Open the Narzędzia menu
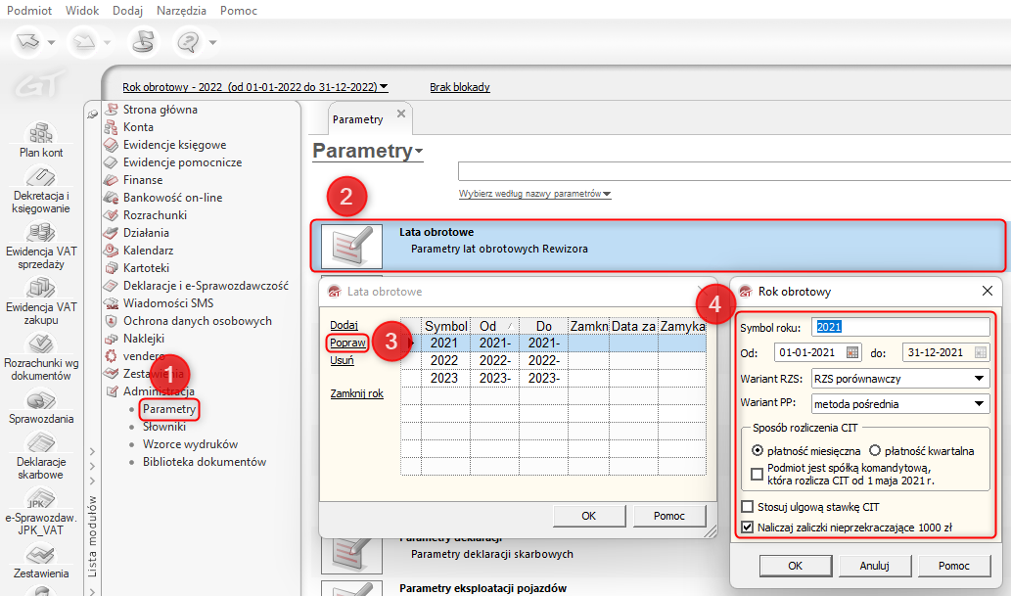 (181, 11)
